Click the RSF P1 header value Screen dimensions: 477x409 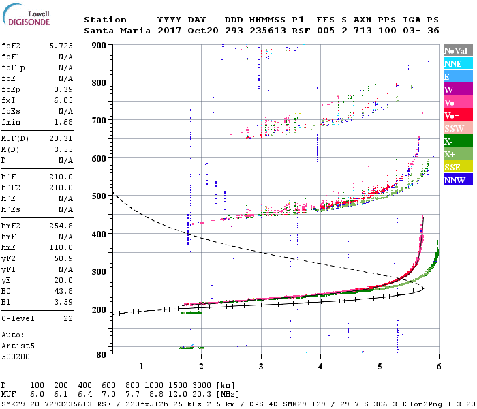301,31
